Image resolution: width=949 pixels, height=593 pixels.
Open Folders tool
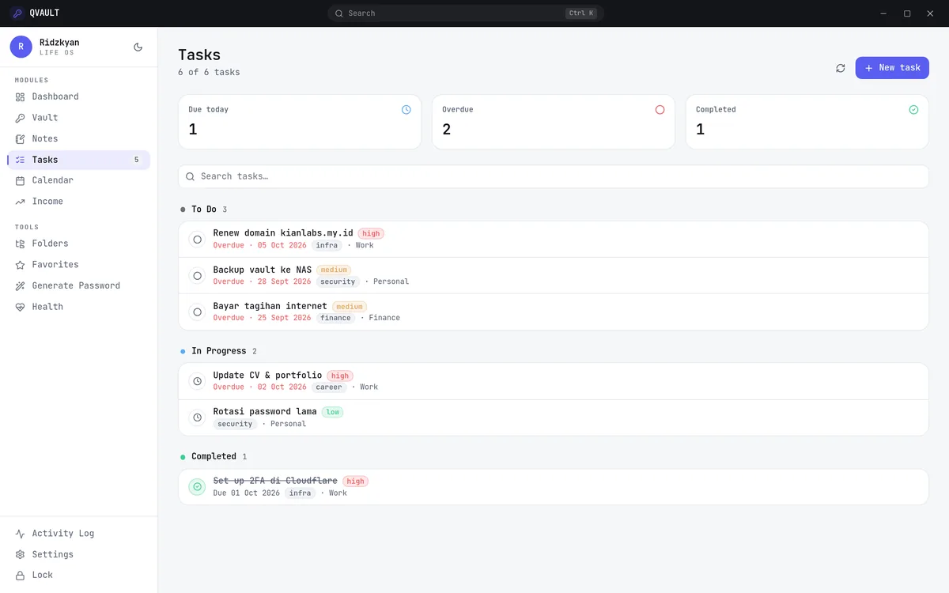pos(79,244)
